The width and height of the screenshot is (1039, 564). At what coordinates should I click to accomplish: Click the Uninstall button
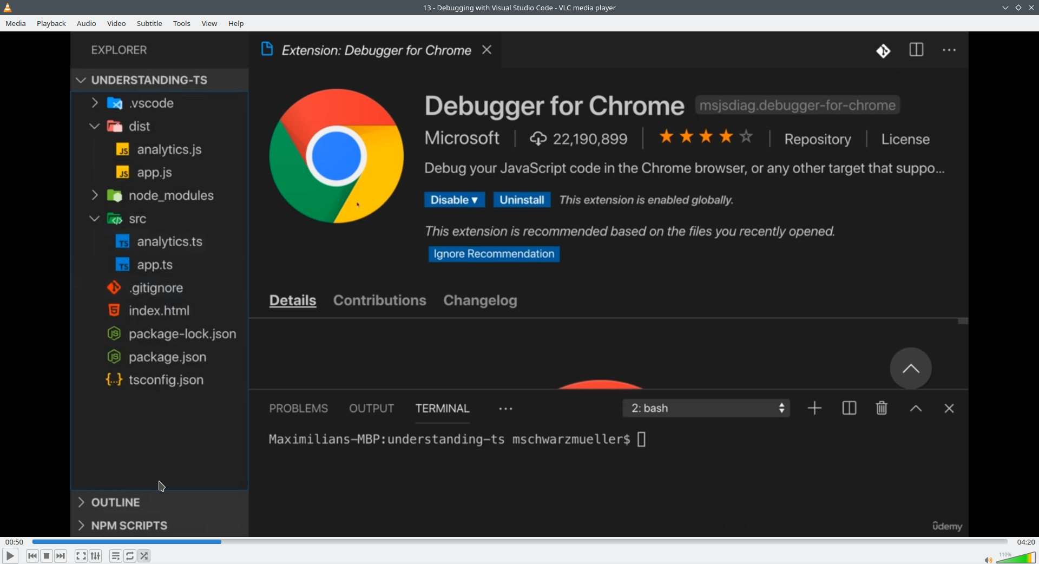522,200
